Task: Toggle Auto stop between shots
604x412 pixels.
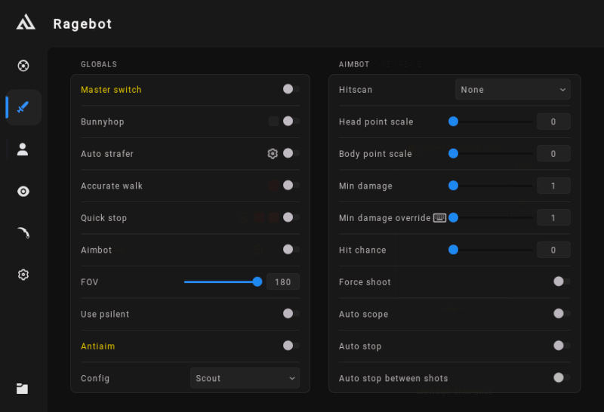Action: coord(560,378)
